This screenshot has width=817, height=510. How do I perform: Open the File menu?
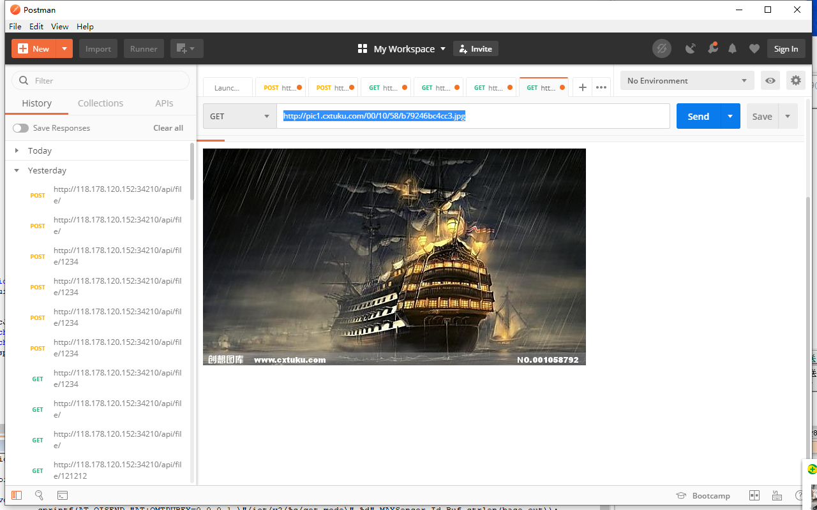tap(15, 26)
